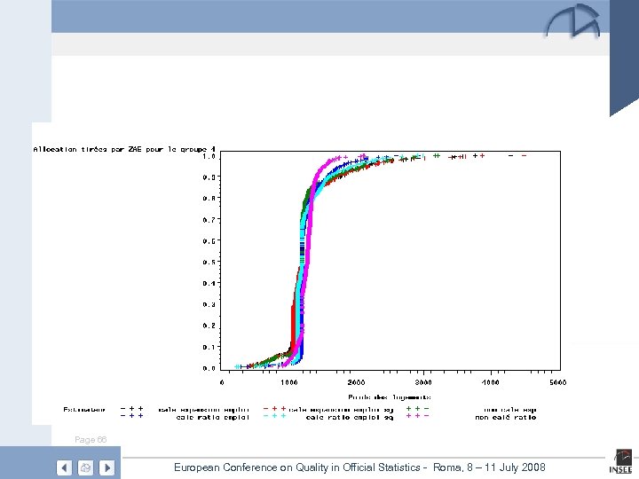Click the chart title 'Allocation tirées par ZAE'
This screenshot has height=479, width=639.
tap(124, 149)
